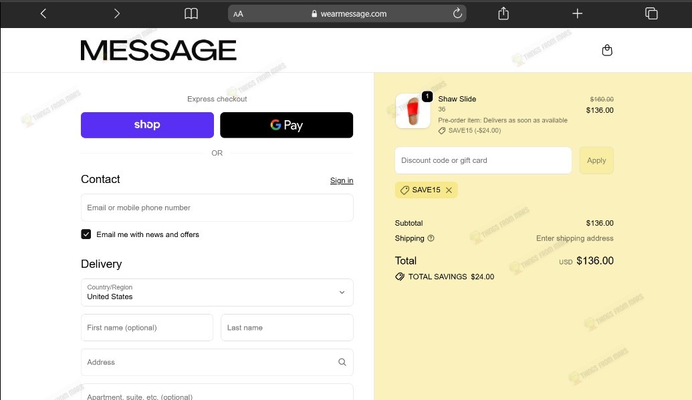Remove the SAVE15 discount code with X

tap(449, 190)
